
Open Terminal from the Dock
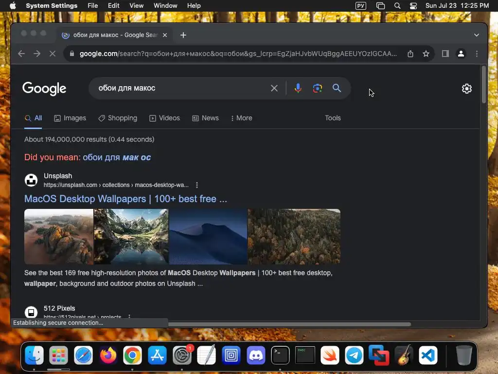(280, 355)
